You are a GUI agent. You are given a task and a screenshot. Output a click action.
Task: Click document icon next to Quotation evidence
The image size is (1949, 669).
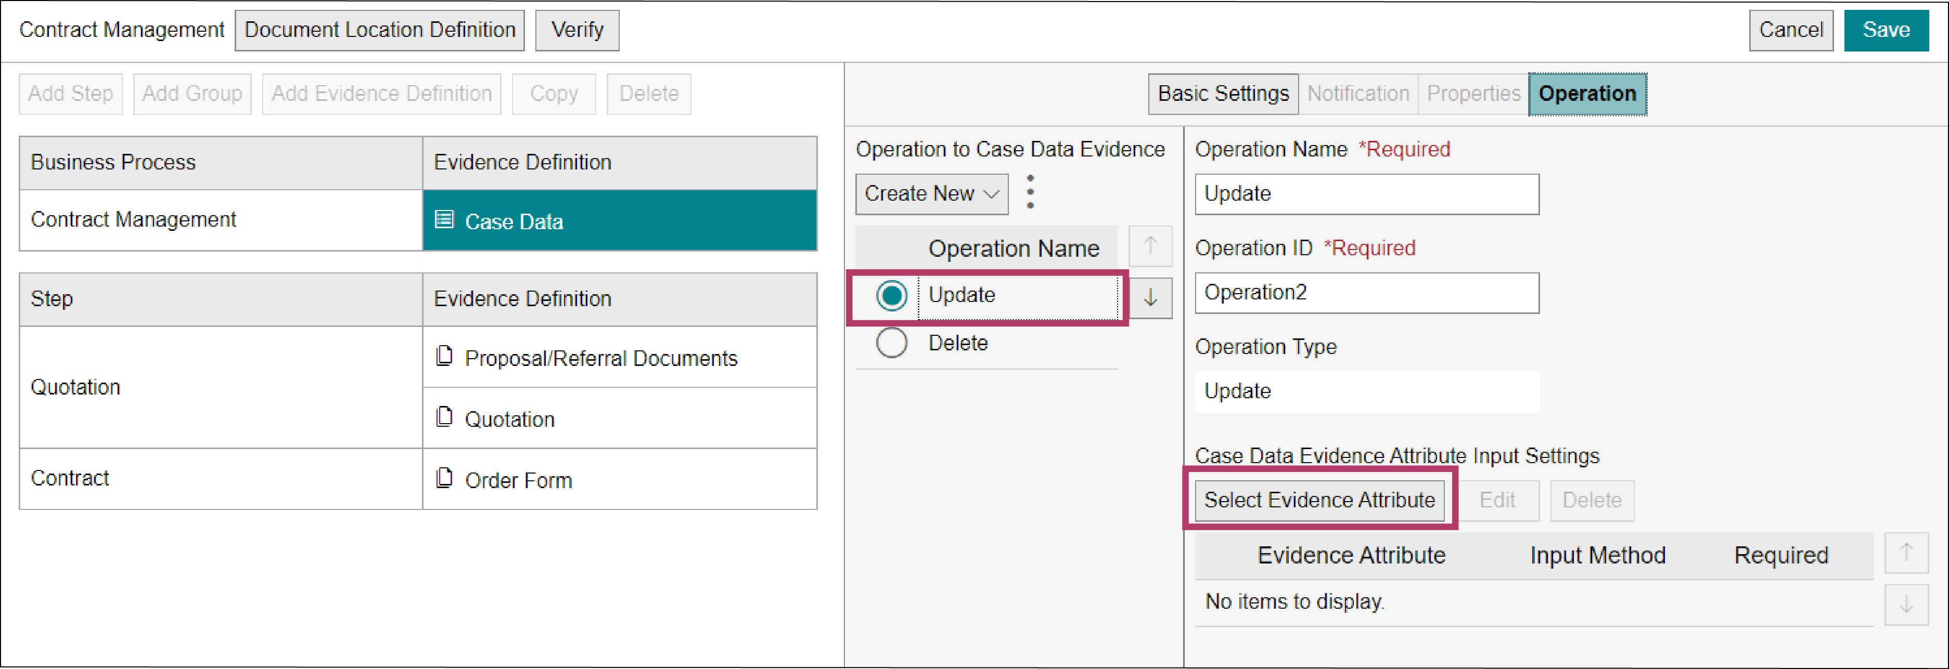pyautogui.click(x=445, y=416)
